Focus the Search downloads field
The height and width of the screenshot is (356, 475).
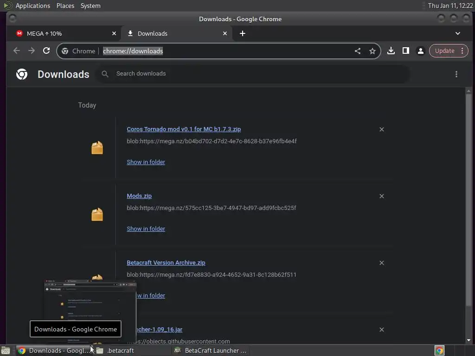[253, 74]
